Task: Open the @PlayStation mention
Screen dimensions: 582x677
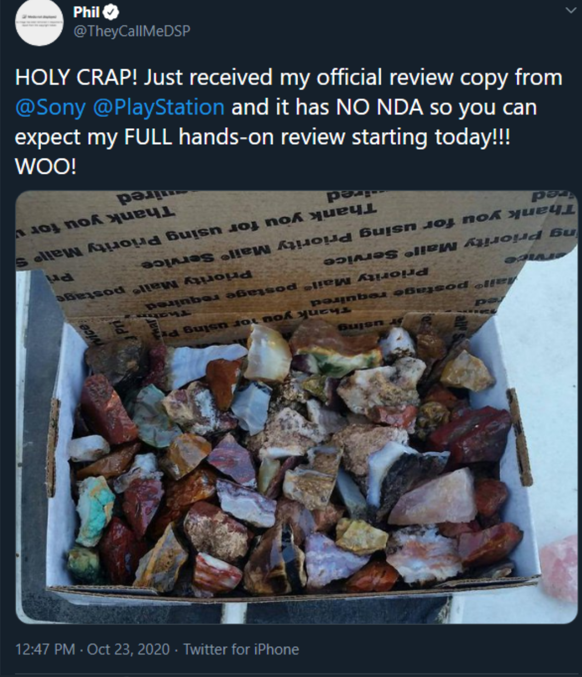Action: click(x=159, y=107)
